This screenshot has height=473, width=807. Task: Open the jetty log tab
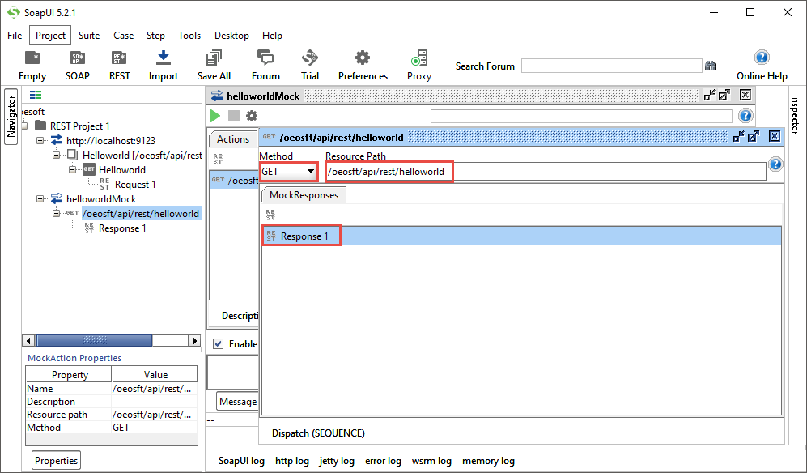pos(337,461)
